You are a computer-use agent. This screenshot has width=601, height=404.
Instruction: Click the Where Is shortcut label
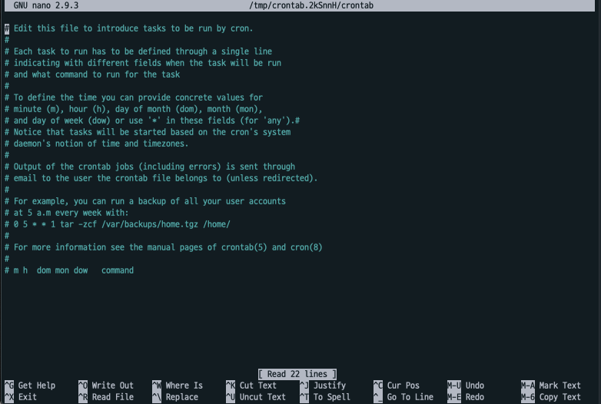point(184,386)
